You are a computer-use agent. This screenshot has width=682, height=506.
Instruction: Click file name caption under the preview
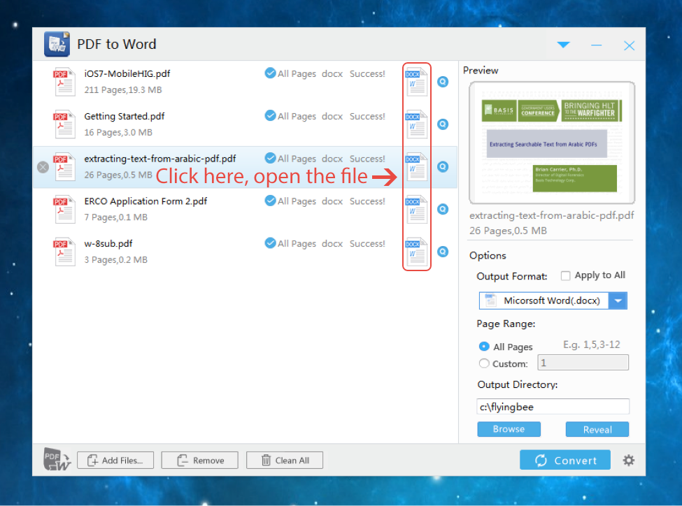[x=551, y=216]
